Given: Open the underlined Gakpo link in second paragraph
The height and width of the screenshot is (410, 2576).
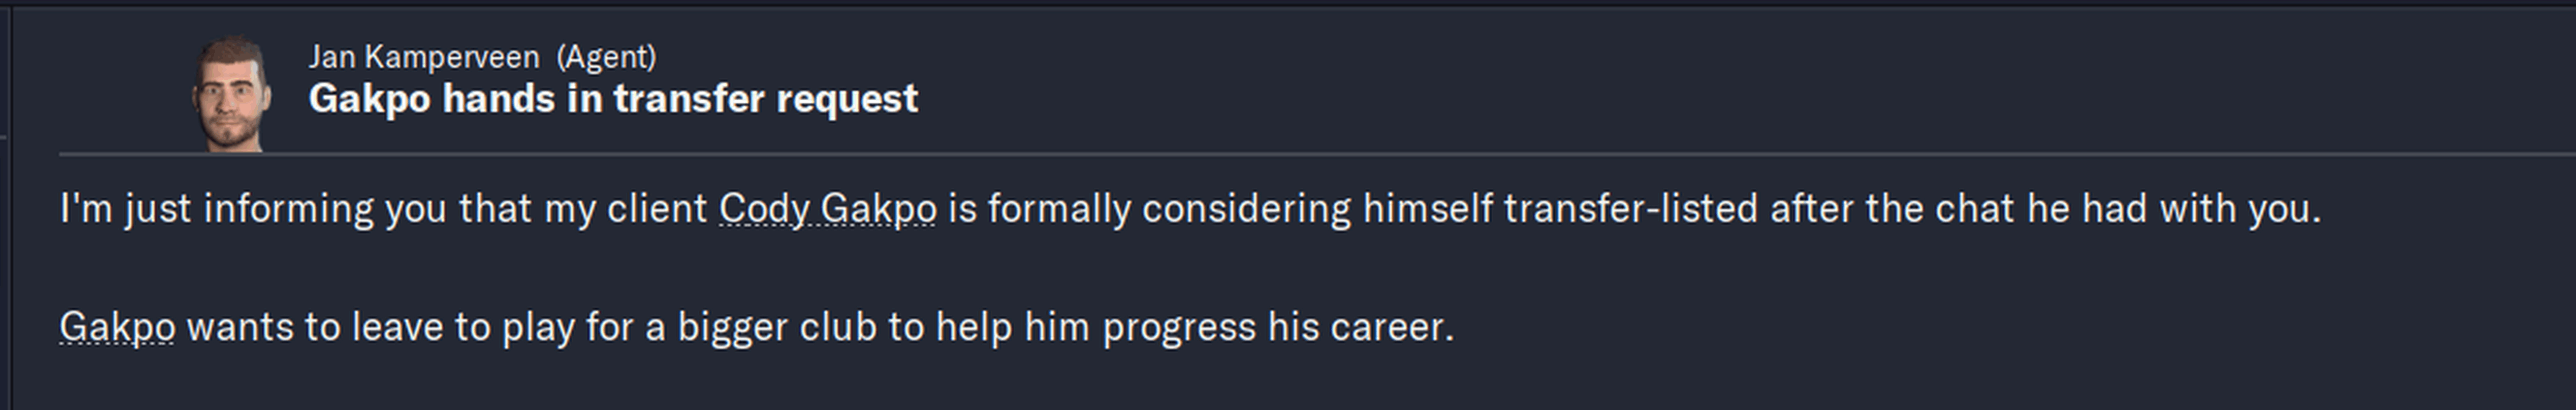Looking at the screenshot, I should [x=117, y=327].
